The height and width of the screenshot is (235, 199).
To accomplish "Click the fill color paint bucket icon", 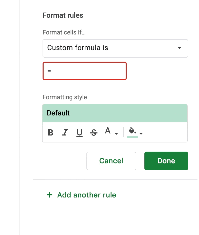I will click(132, 131).
